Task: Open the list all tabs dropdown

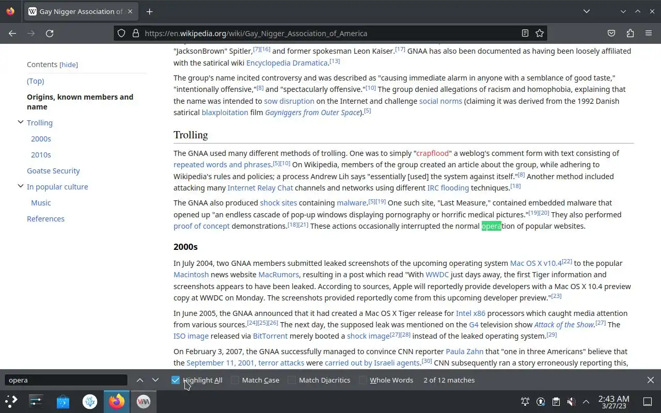Action: (586, 11)
